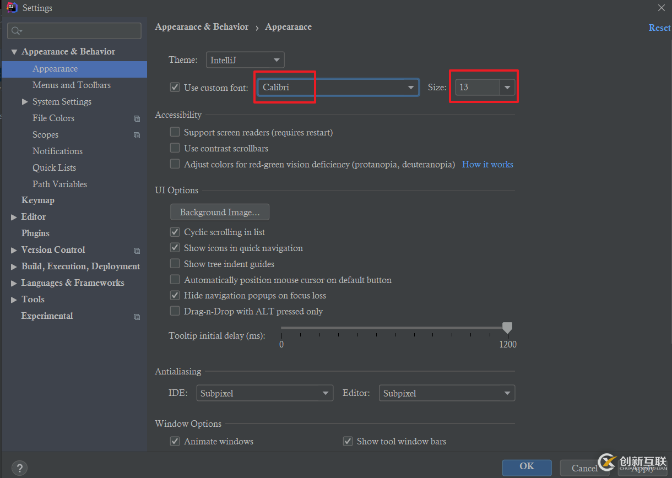
Task: Click in the settings search field
Action: click(x=74, y=31)
